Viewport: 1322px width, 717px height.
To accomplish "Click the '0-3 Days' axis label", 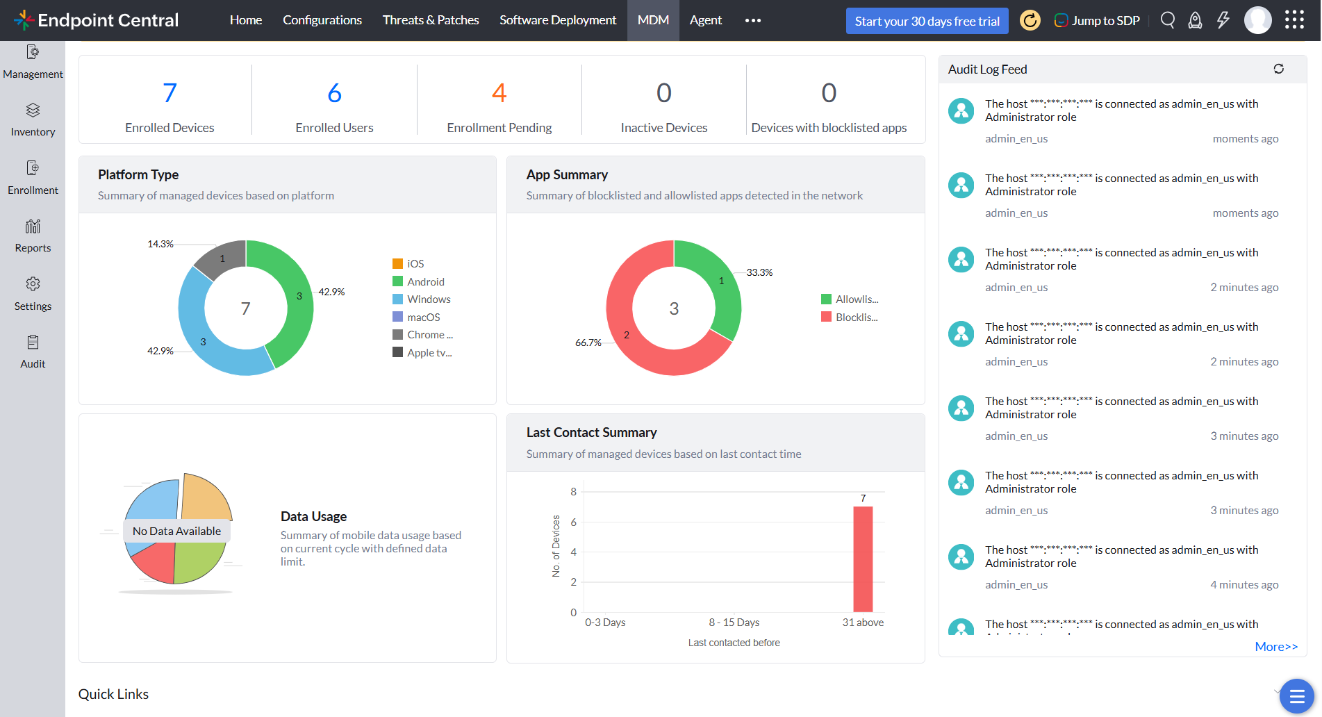I will (x=605, y=623).
